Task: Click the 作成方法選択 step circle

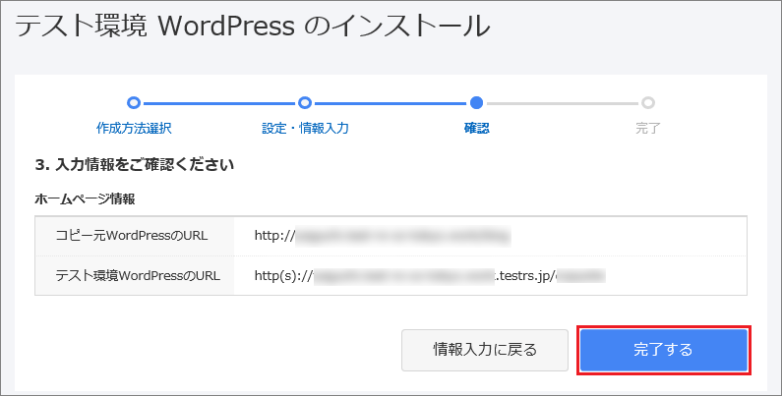Action: 134,103
